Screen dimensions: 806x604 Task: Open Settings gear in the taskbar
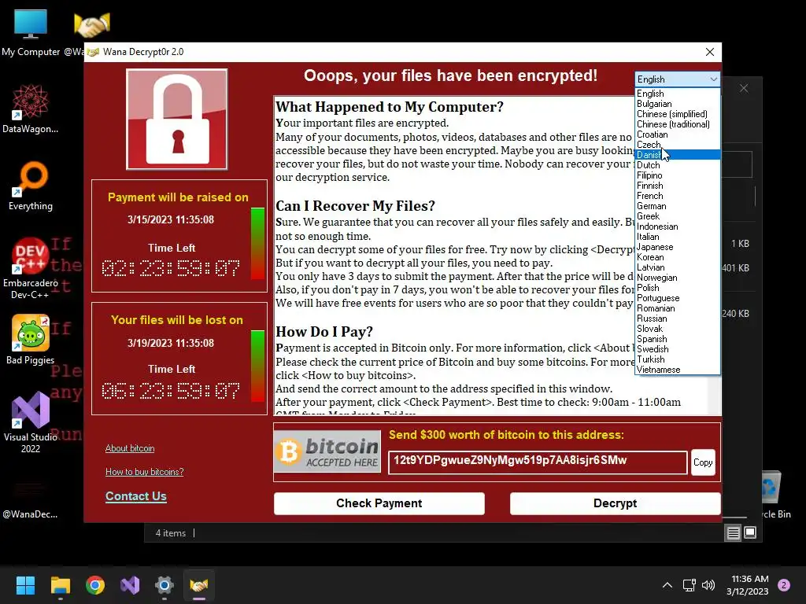click(x=165, y=585)
